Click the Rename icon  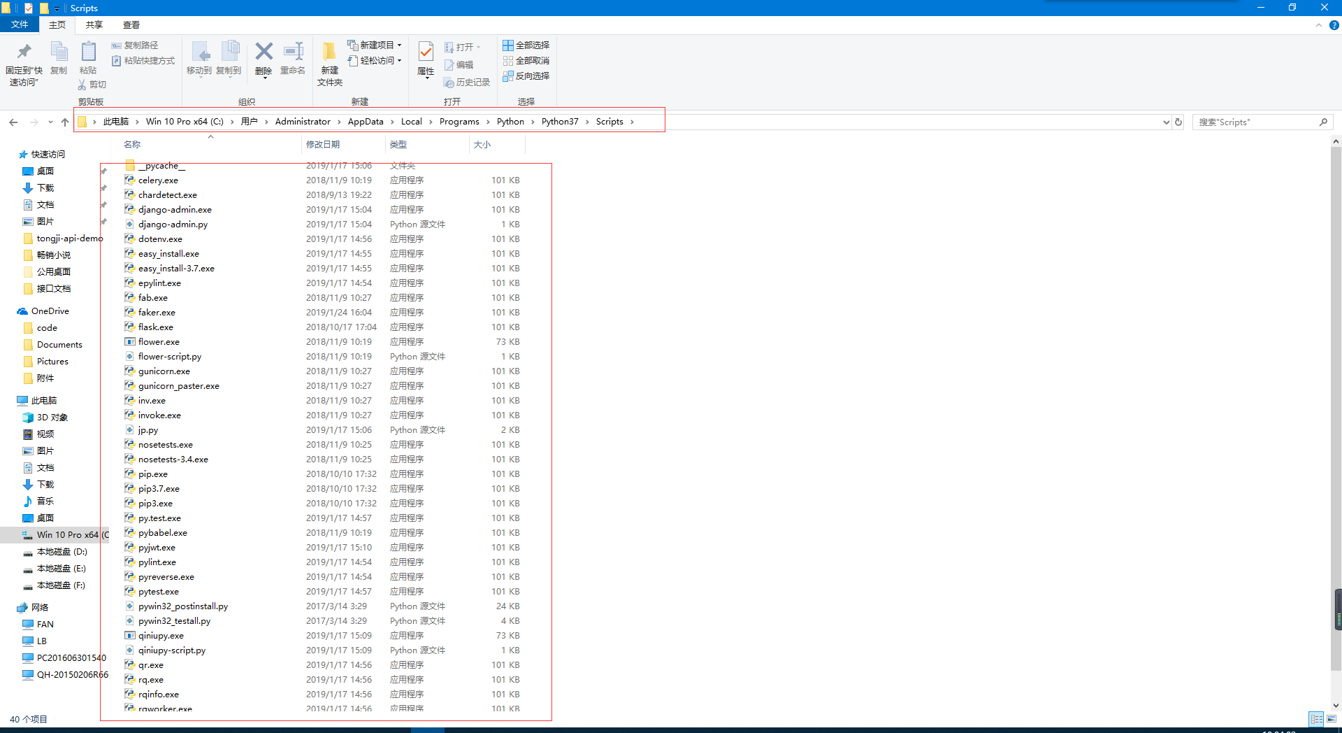293,59
